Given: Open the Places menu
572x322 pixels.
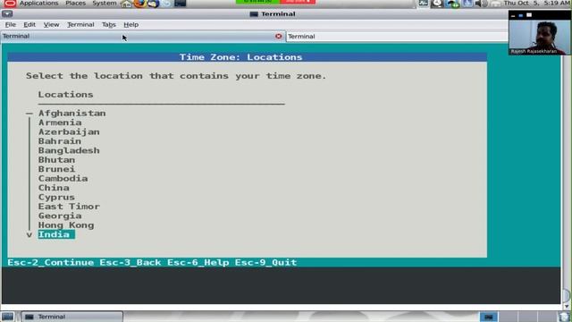Looking at the screenshot, I should [75, 3].
